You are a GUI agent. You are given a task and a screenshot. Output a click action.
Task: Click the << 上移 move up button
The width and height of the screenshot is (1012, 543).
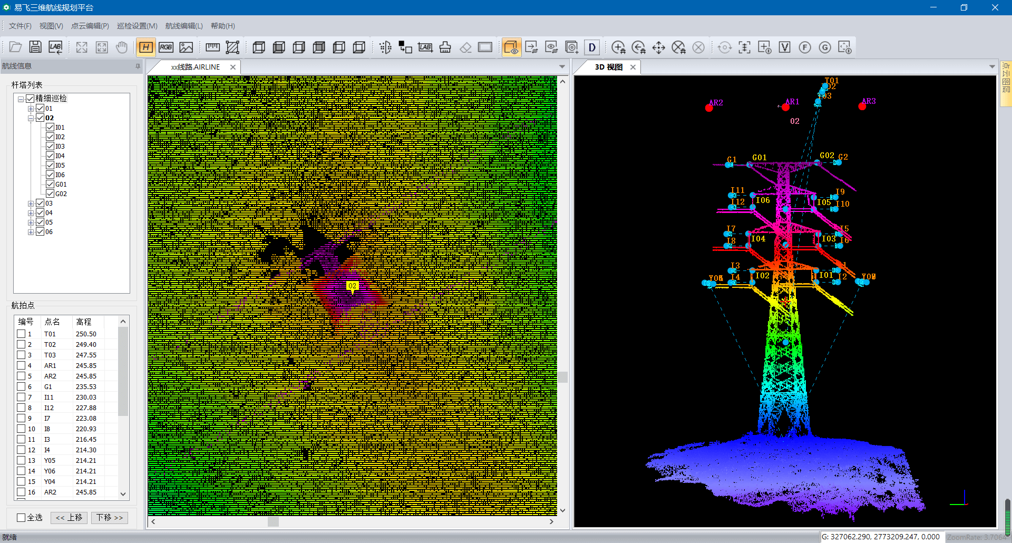[x=69, y=517]
